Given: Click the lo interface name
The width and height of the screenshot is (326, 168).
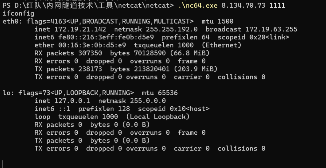Looking at the screenshot, I should 6,93.
